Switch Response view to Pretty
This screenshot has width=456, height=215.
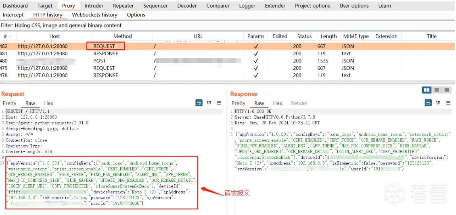tap(238, 103)
